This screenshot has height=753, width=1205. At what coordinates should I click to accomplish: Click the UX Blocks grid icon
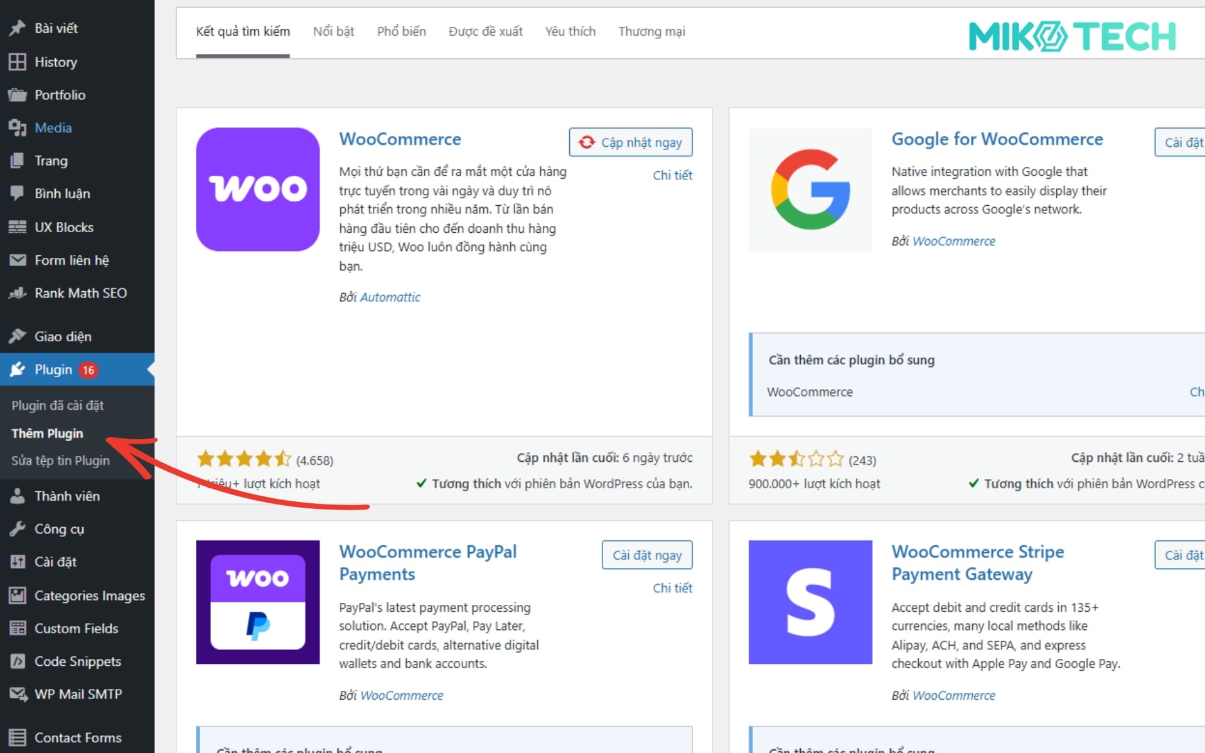click(x=17, y=227)
